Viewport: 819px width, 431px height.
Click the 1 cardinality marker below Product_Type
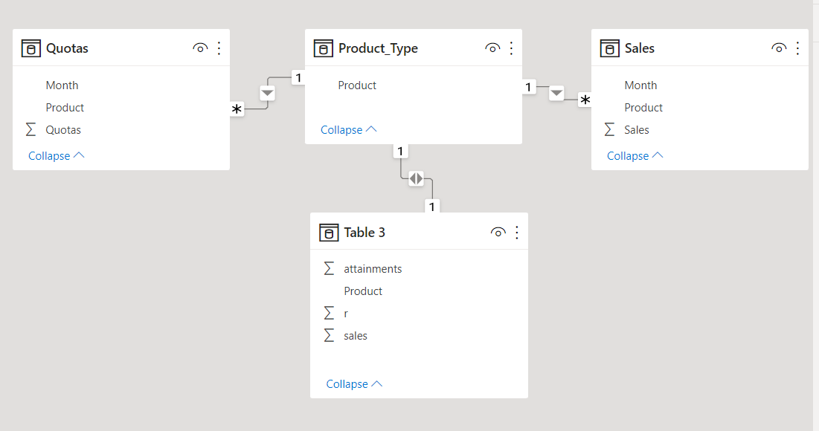click(x=400, y=152)
